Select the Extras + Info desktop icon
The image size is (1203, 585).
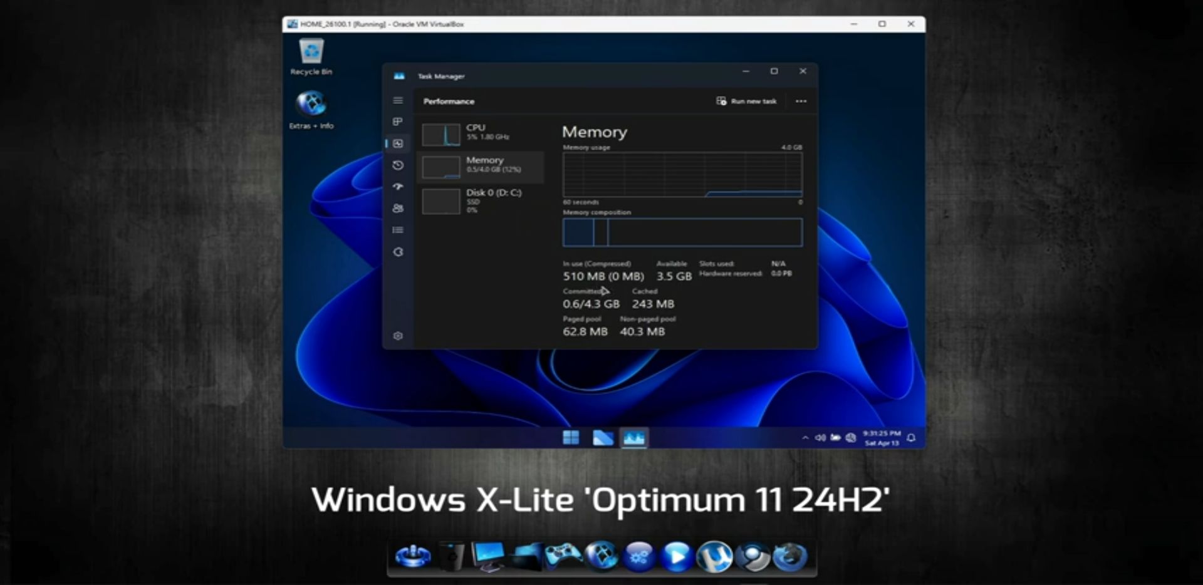[x=311, y=110]
